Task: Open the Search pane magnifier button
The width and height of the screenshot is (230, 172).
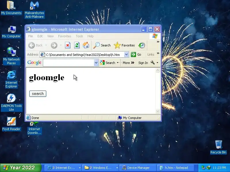Action: (102, 45)
